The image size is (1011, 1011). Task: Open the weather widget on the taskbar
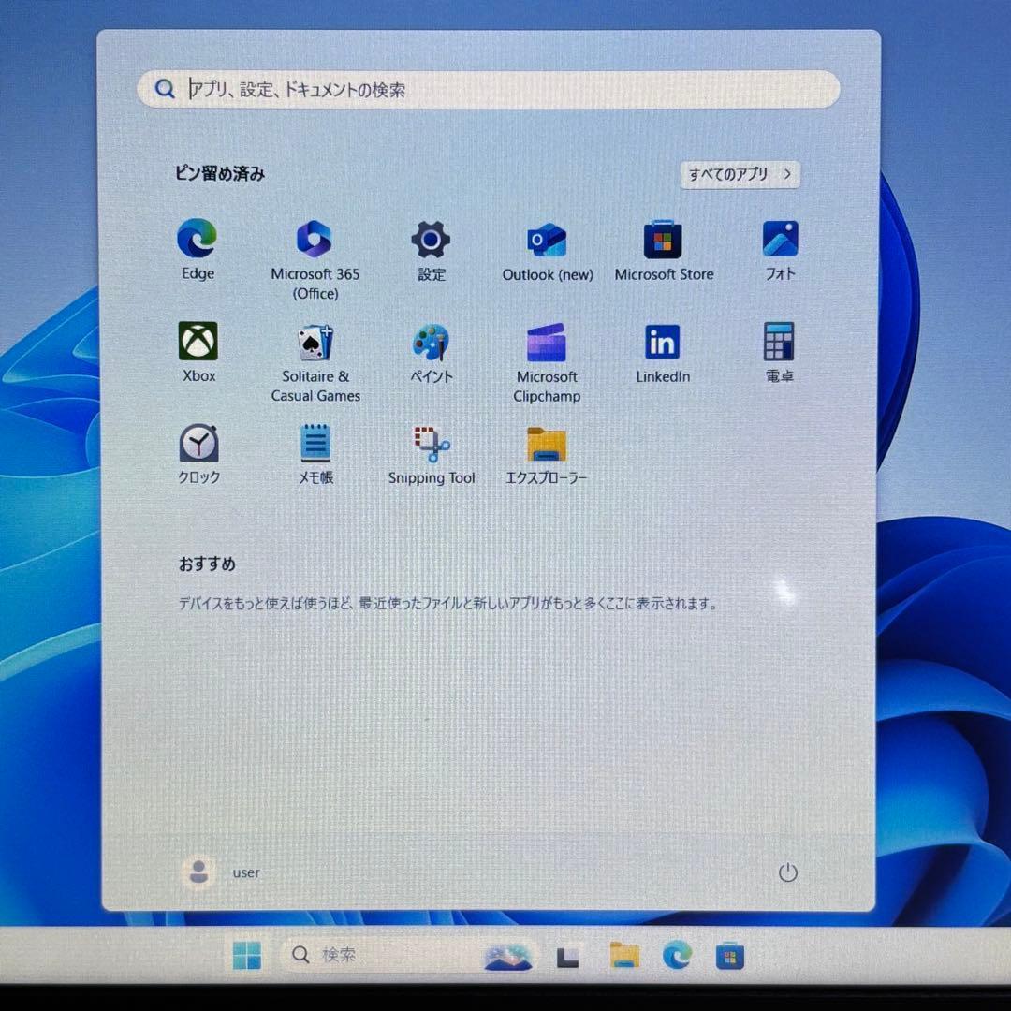point(506,955)
